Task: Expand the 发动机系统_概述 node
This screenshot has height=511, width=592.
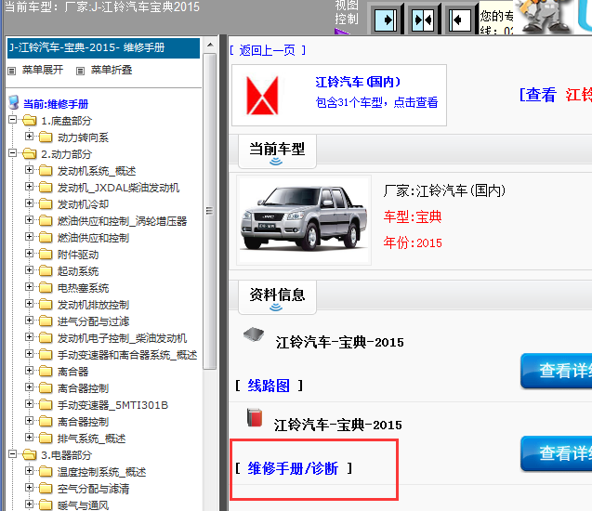Action: point(29,169)
